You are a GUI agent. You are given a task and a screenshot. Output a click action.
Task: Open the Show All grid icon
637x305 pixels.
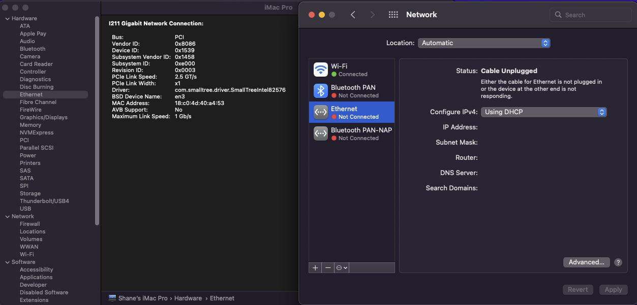click(393, 15)
